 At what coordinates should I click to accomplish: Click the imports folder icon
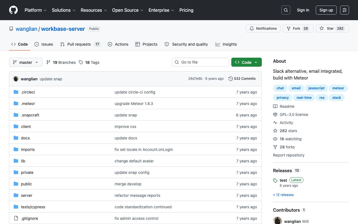(16, 150)
